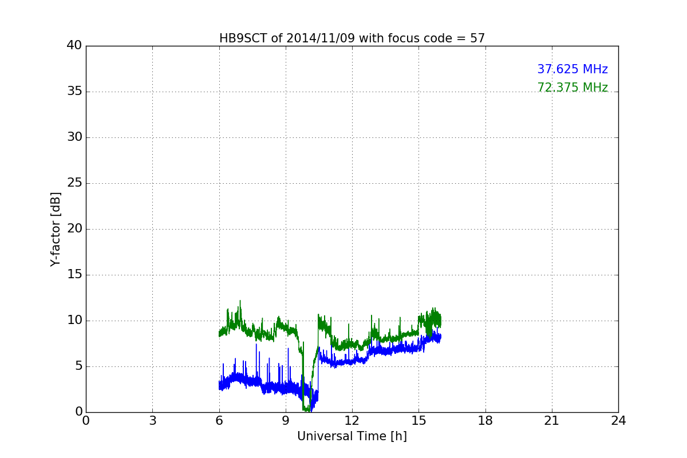The width and height of the screenshot is (687, 458).
Task: Click the x-axis tick label "12"
Action: (352, 421)
